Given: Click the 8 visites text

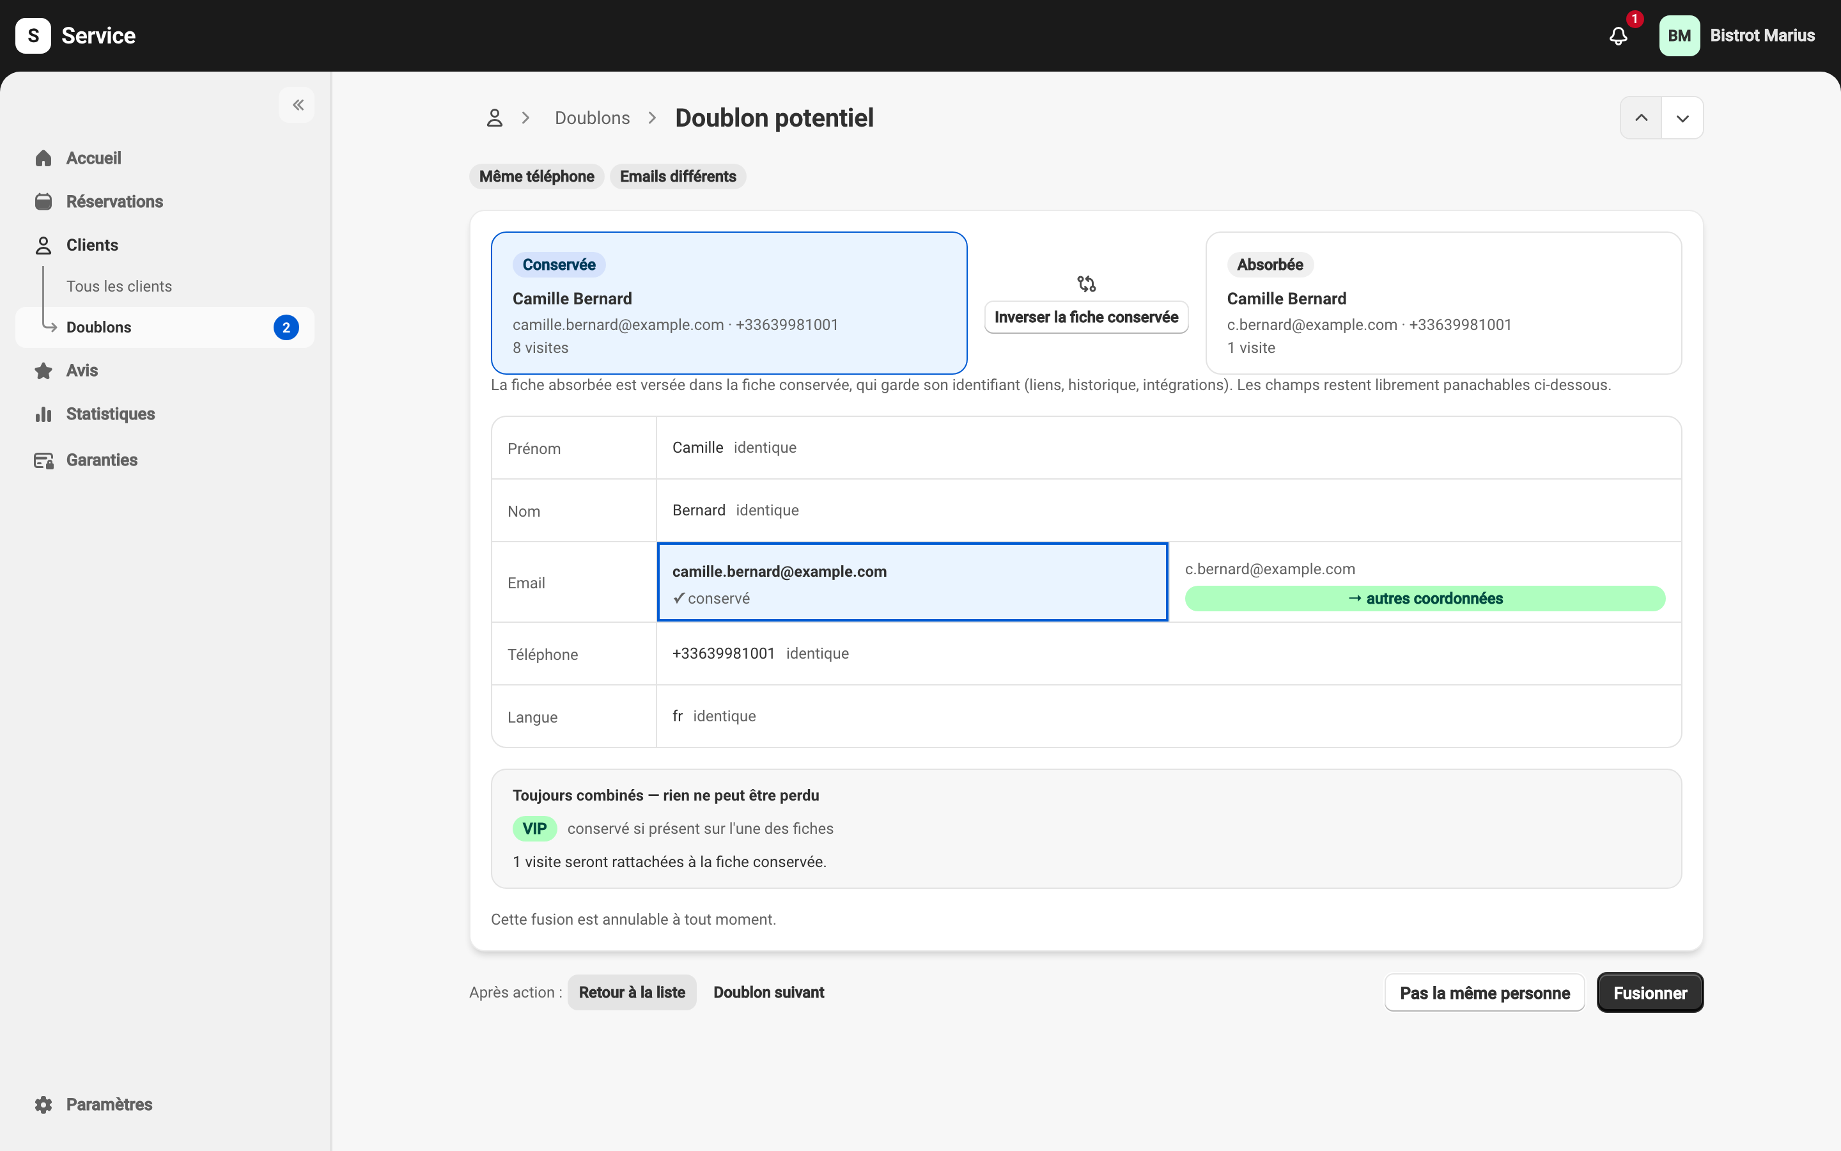Looking at the screenshot, I should coord(540,348).
